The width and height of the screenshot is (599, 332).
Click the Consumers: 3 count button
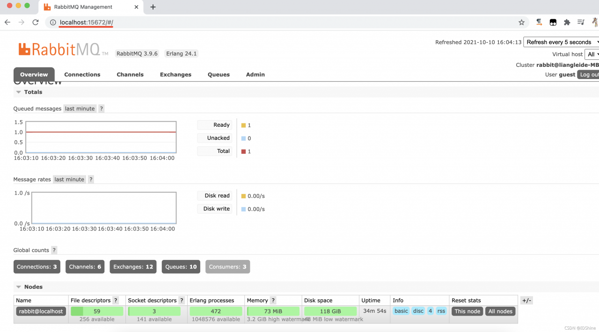tap(227, 267)
